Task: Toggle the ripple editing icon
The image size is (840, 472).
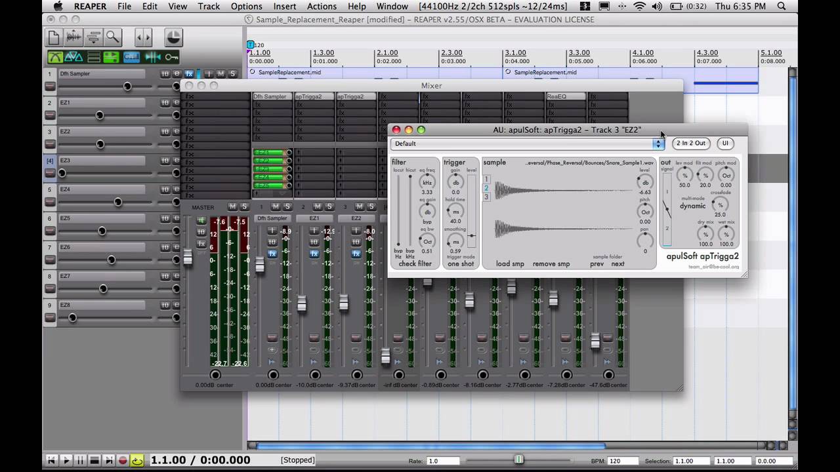Action: point(93,57)
